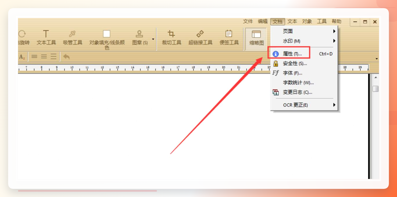Select the 右旋转 rotate tool
This screenshot has height=197, width=397.
click(24, 38)
